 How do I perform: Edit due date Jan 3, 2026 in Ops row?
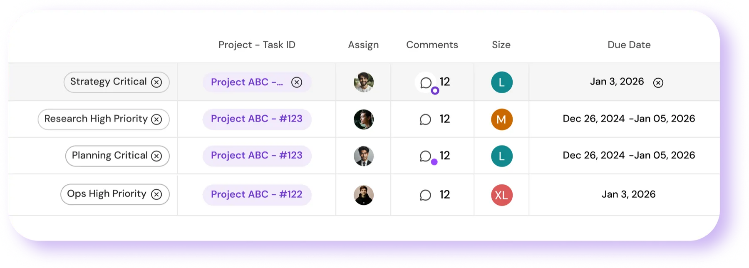tap(628, 194)
